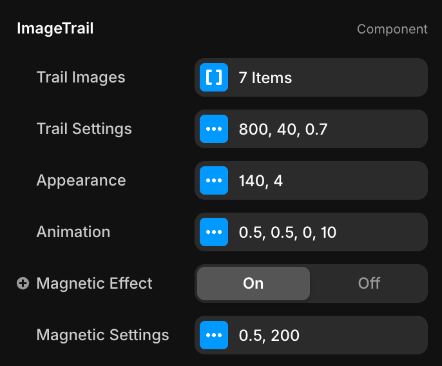This screenshot has height=366, width=442.
Task: Open the Trail Settings ellipsis icon
Action: pyautogui.click(x=213, y=129)
